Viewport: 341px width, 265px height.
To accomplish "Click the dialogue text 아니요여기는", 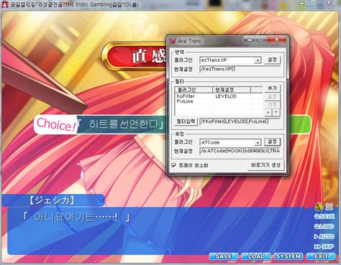I will (76, 218).
